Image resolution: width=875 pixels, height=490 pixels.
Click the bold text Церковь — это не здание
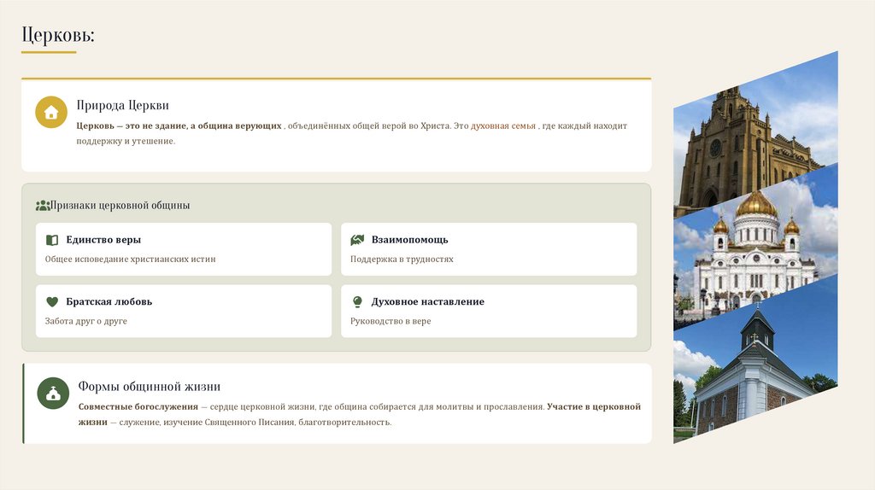132,126
